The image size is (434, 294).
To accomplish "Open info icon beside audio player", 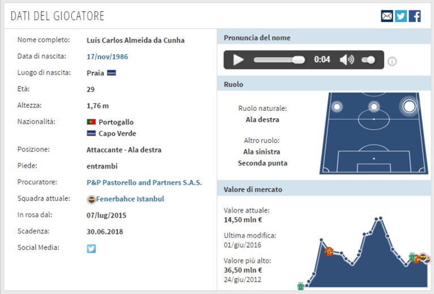I will click(x=392, y=61).
